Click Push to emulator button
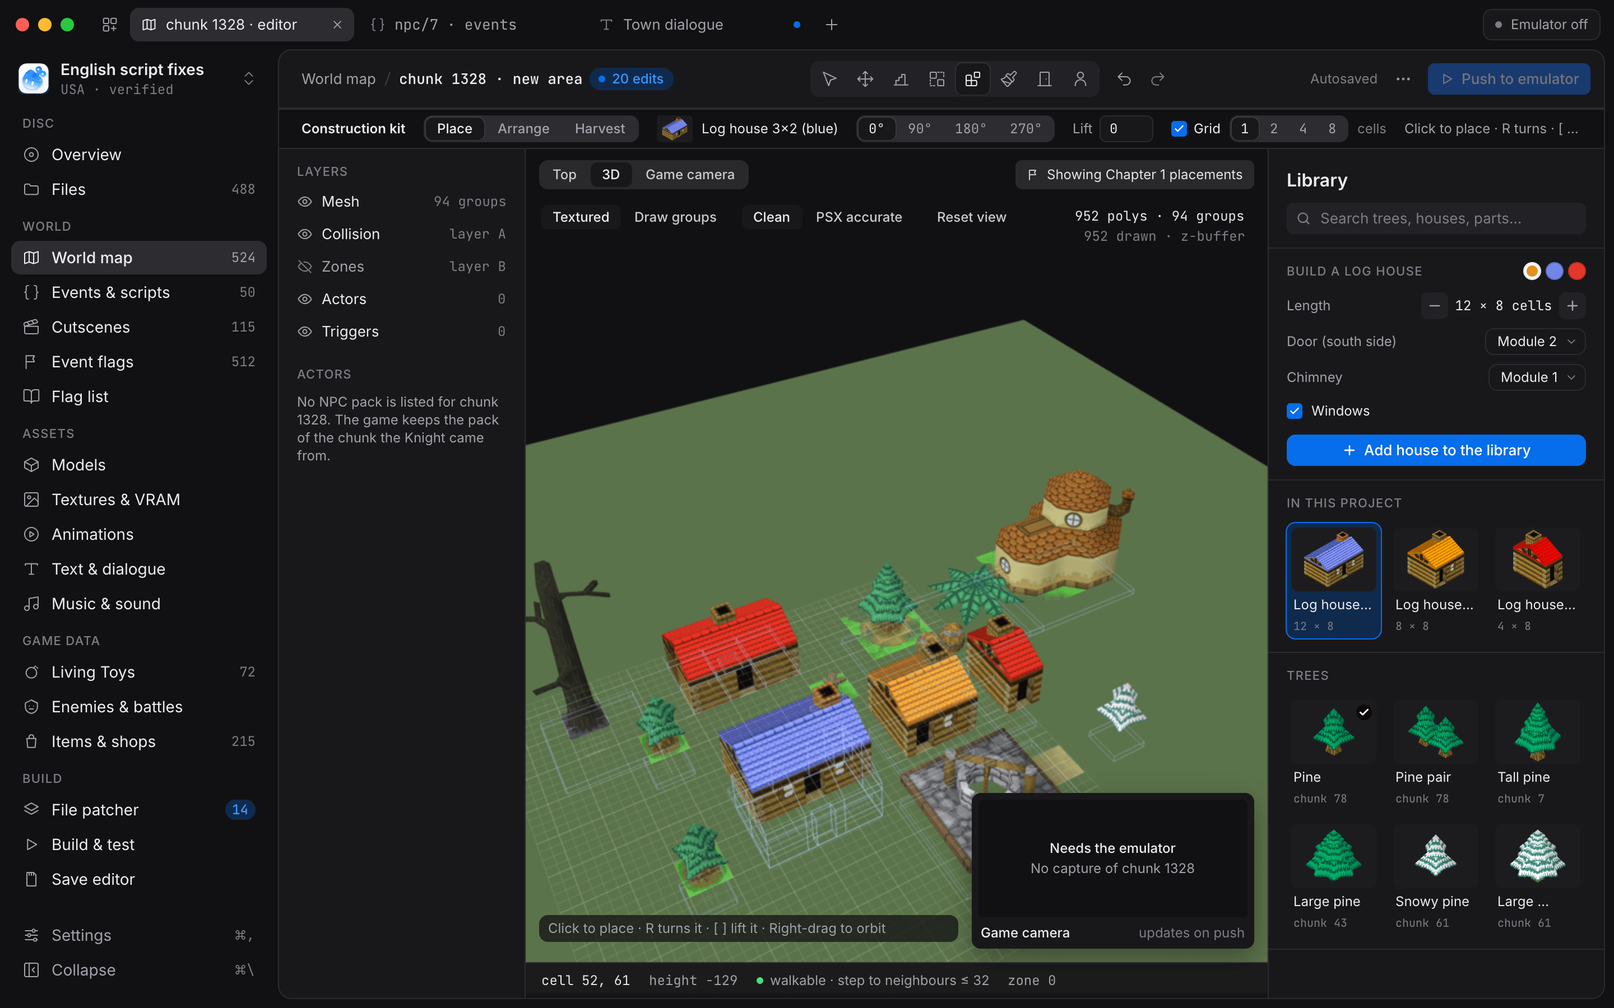Image resolution: width=1614 pixels, height=1008 pixels. click(x=1509, y=80)
